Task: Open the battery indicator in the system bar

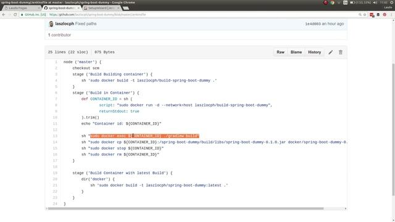Action: point(360,2)
